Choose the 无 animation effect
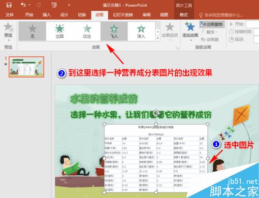 point(32,32)
